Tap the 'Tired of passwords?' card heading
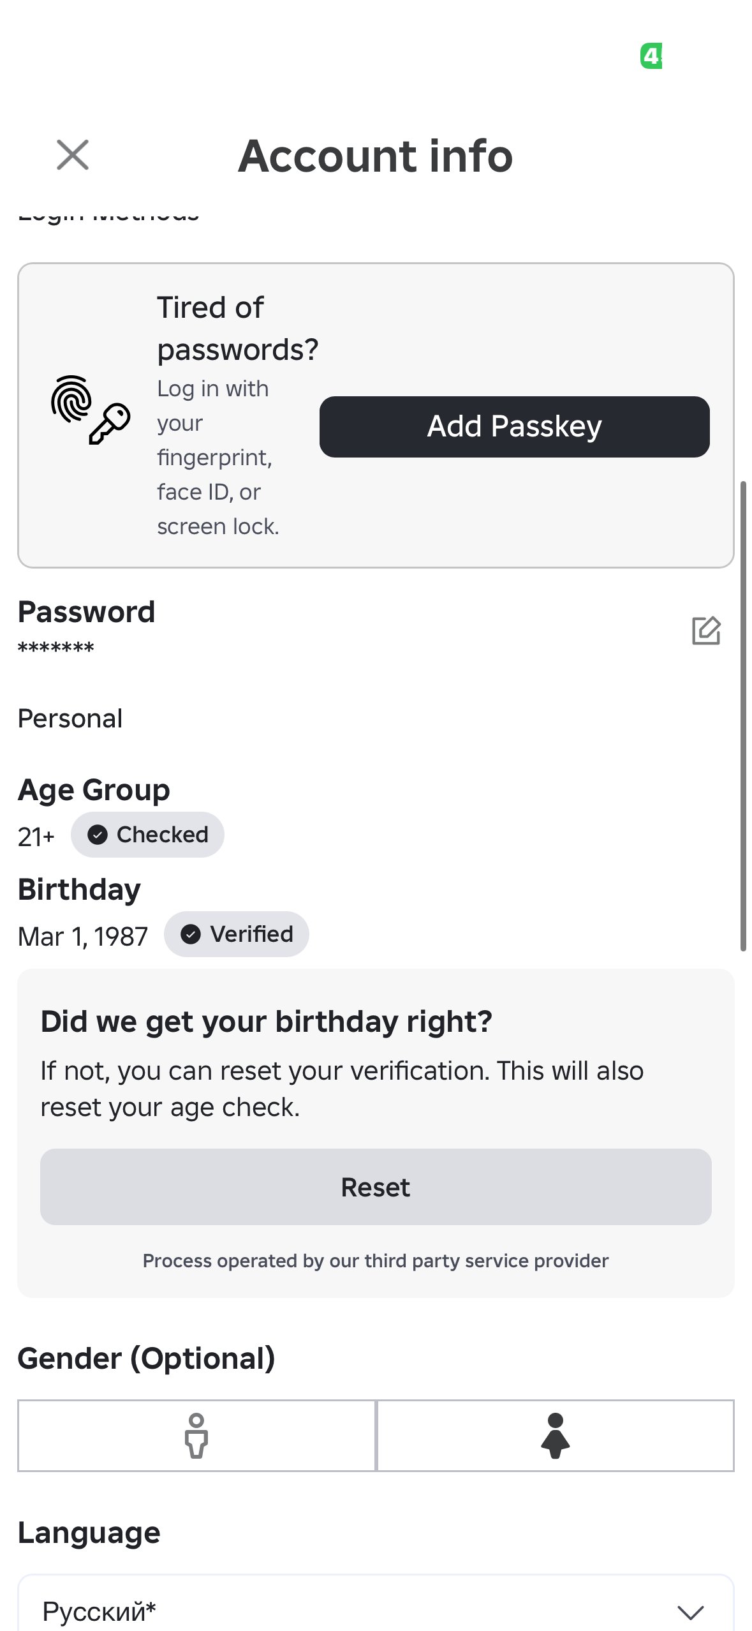752x1631 pixels. point(237,329)
